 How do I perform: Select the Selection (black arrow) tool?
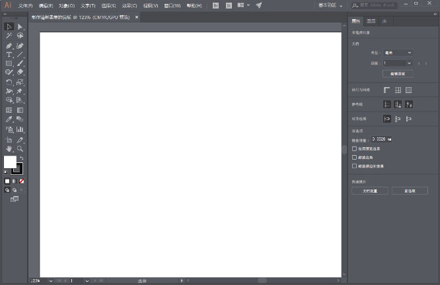(9, 27)
